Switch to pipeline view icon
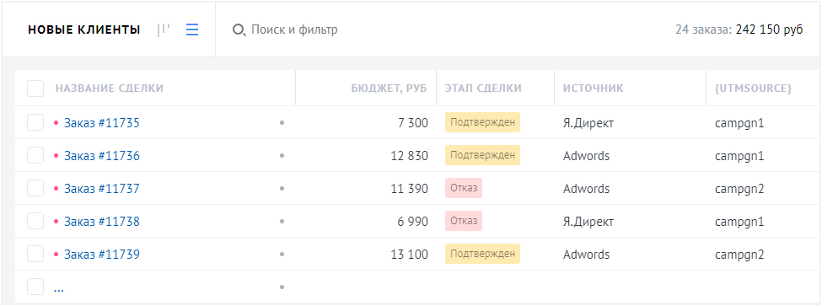Image resolution: width=822 pixels, height=306 pixels. click(x=164, y=30)
